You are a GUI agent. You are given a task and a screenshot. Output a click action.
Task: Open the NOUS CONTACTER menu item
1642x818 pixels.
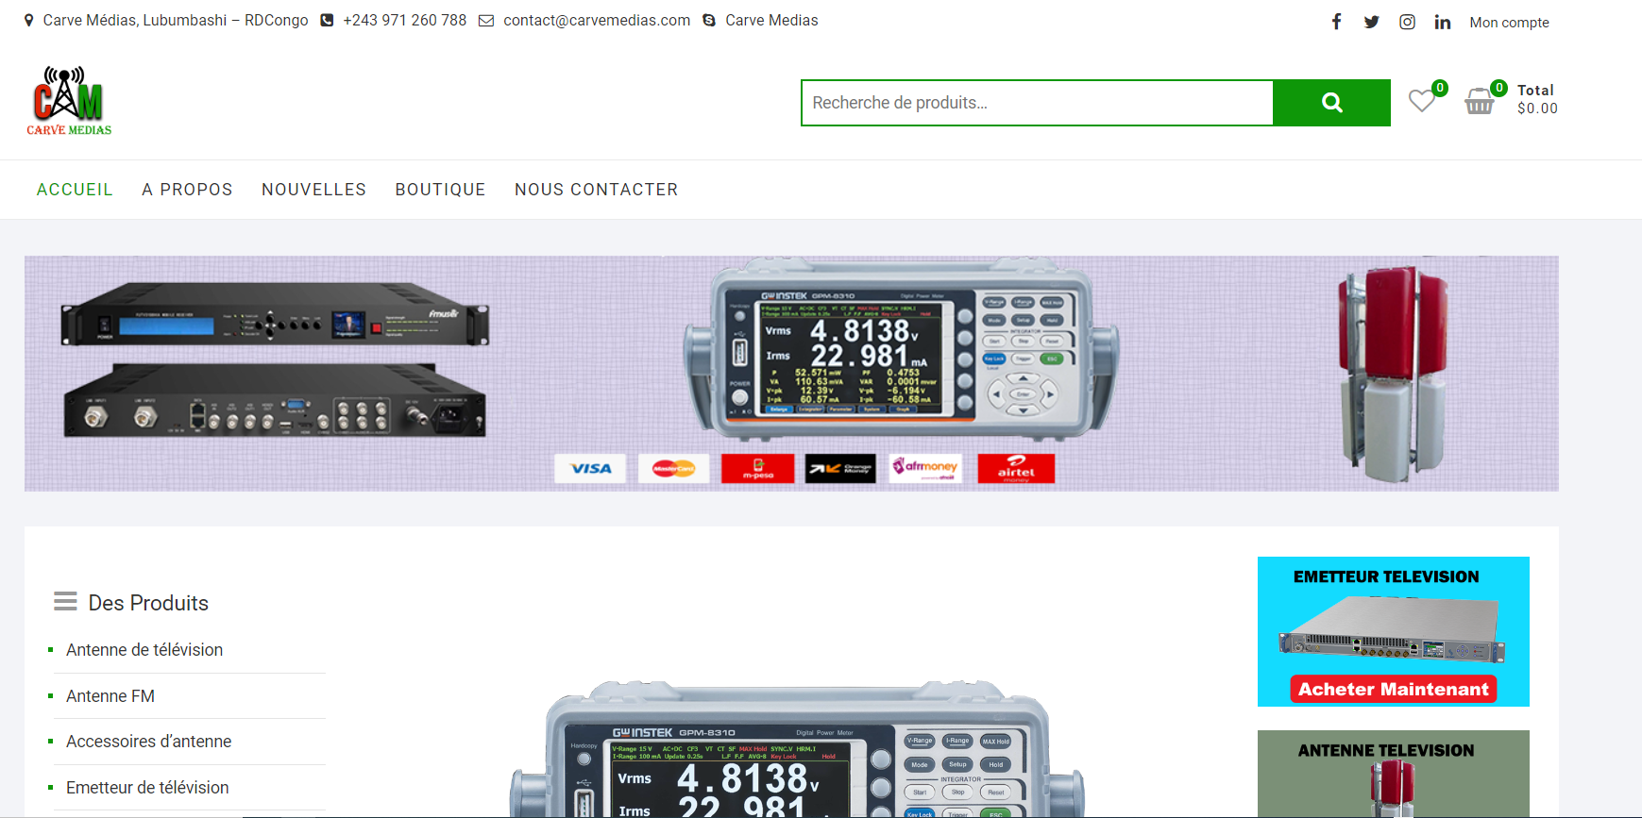pyautogui.click(x=596, y=190)
